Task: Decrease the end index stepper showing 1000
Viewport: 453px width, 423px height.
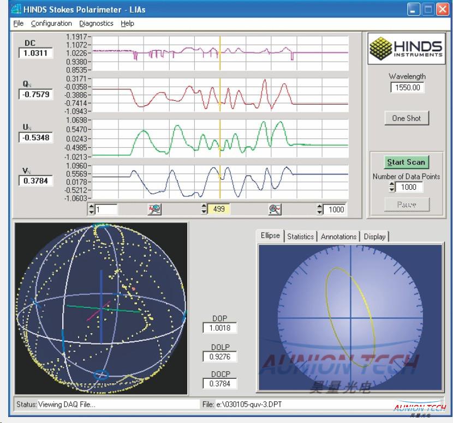Action: tap(319, 212)
